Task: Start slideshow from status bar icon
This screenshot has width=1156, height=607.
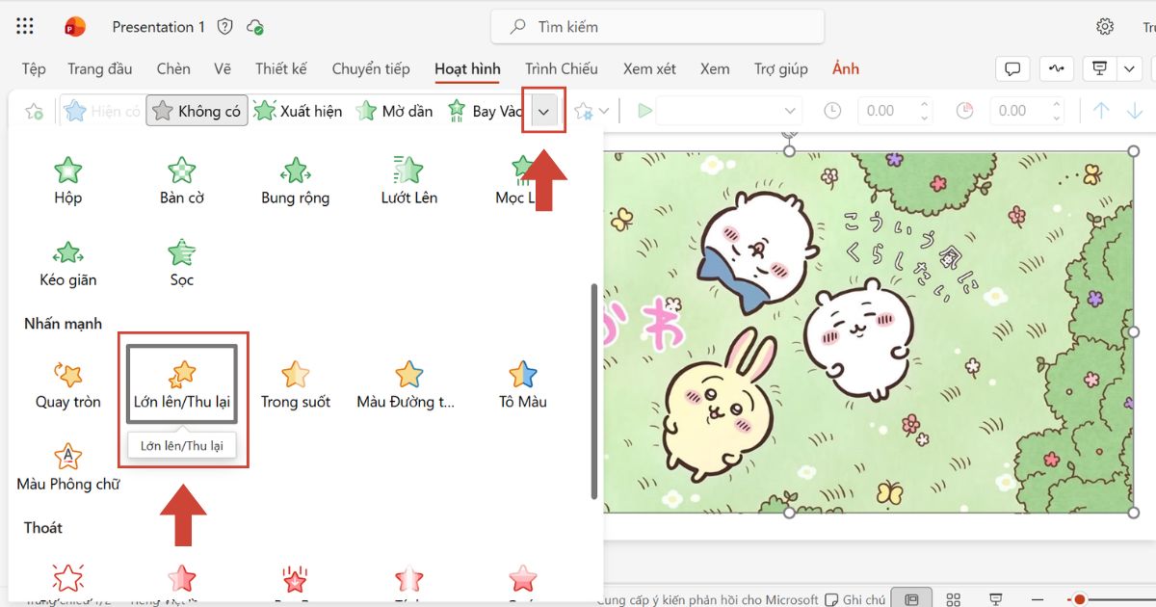Action: click(996, 599)
